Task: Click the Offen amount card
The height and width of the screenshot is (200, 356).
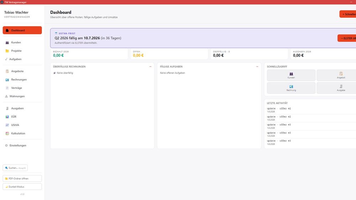Action: pos(169,54)
